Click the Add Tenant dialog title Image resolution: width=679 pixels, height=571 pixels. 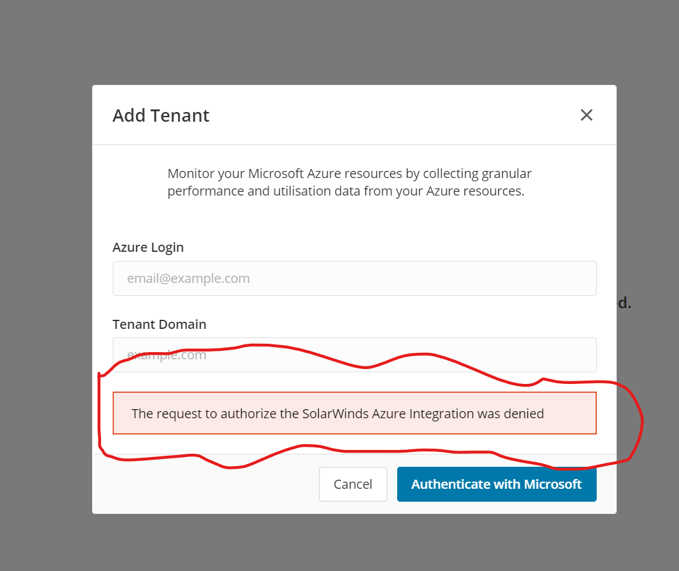click(x=161, y=115)
